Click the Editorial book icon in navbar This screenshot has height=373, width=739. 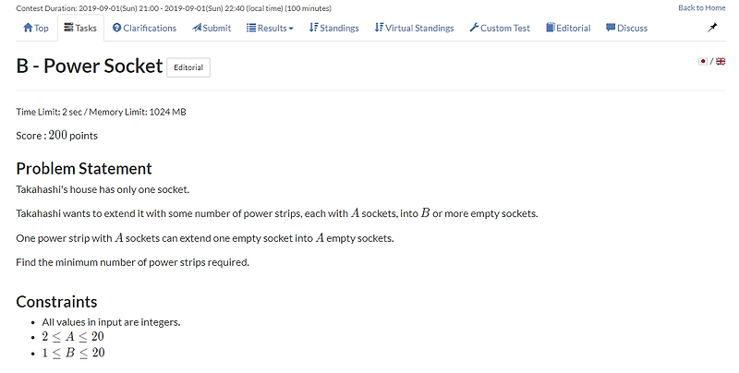tap(551, 28)
